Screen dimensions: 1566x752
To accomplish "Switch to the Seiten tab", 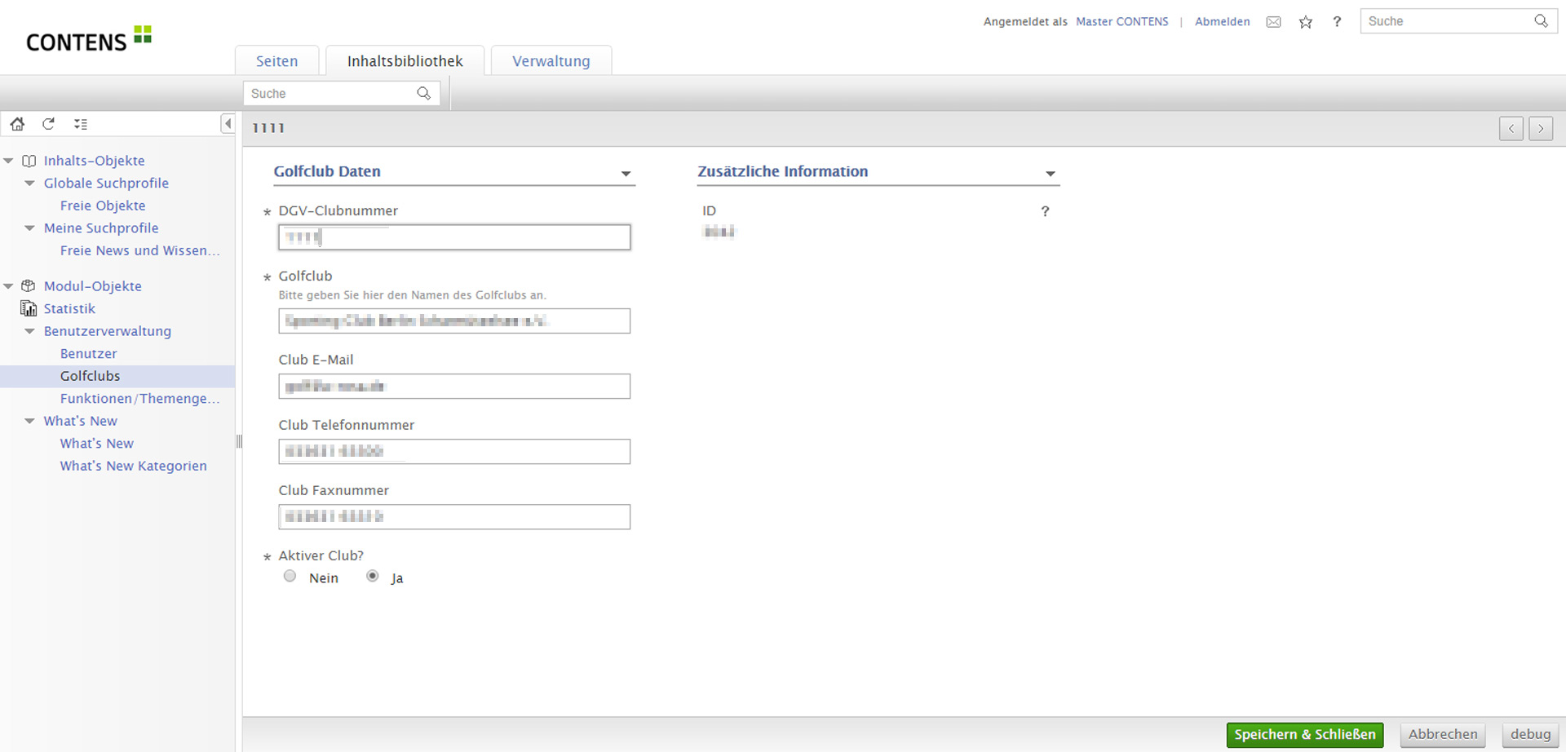I will pos(276,61).
